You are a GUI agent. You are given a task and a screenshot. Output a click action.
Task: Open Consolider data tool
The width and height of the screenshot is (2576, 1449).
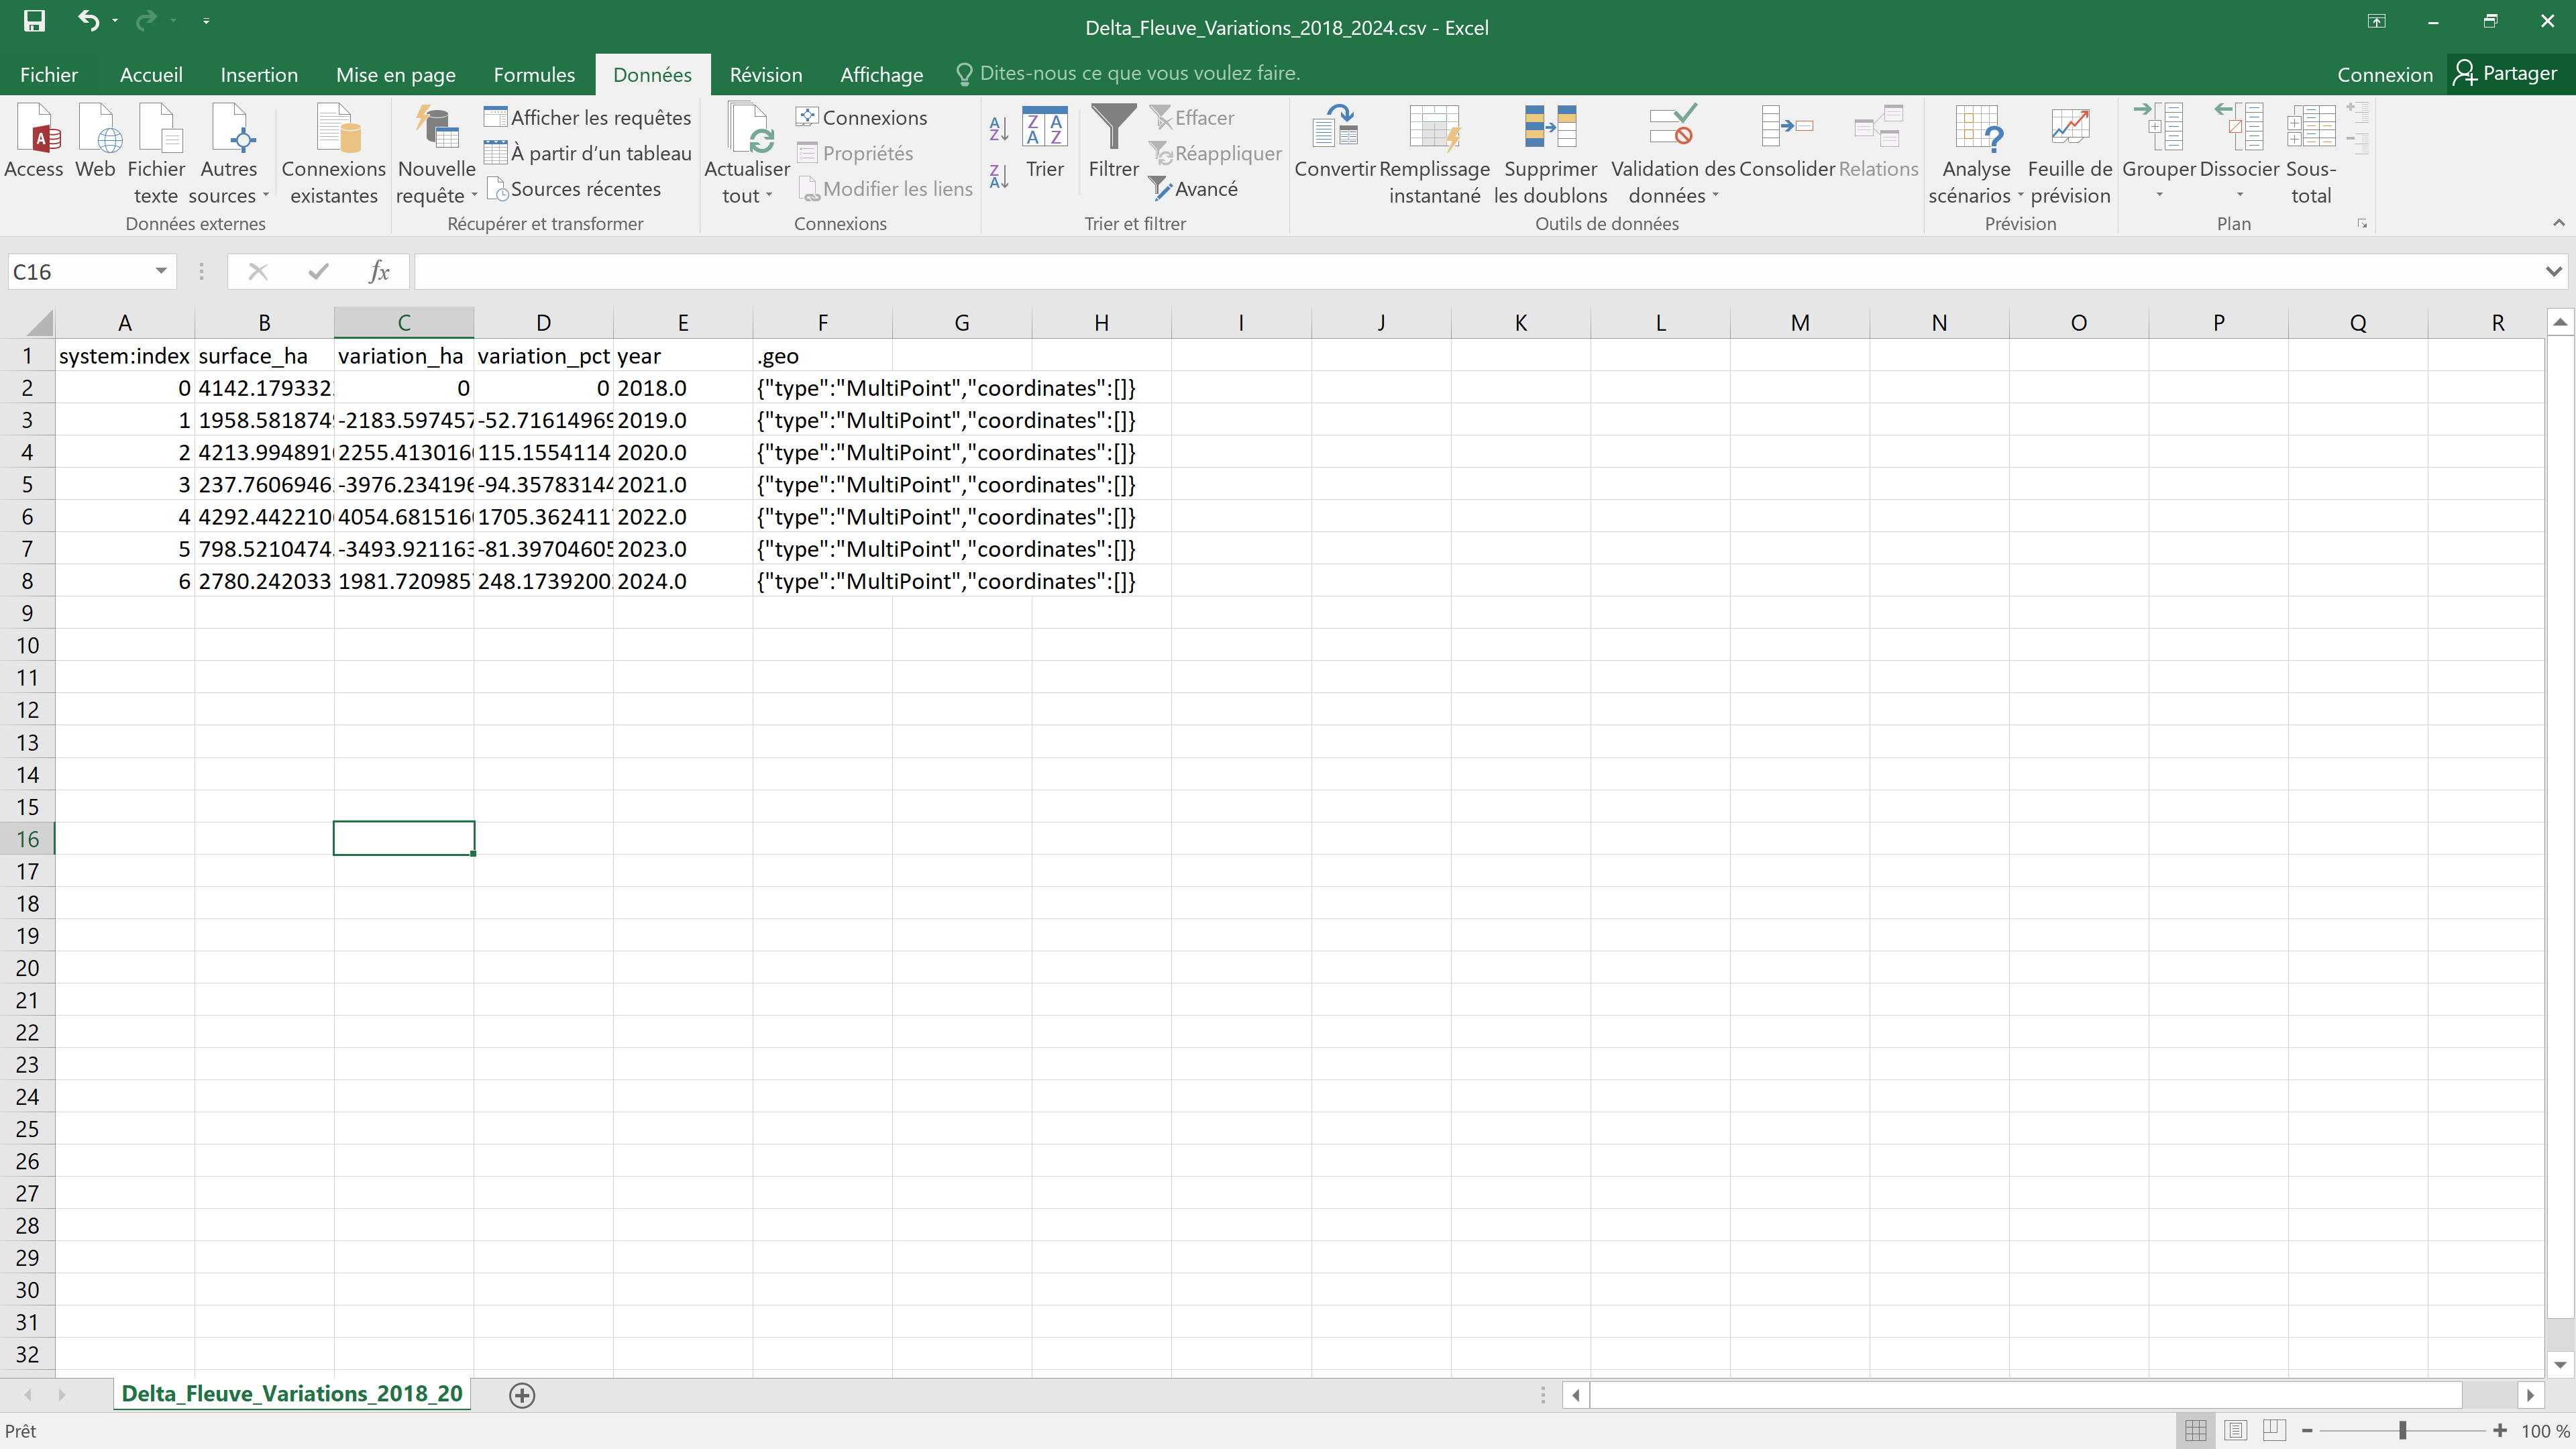tap(1786, 142)
